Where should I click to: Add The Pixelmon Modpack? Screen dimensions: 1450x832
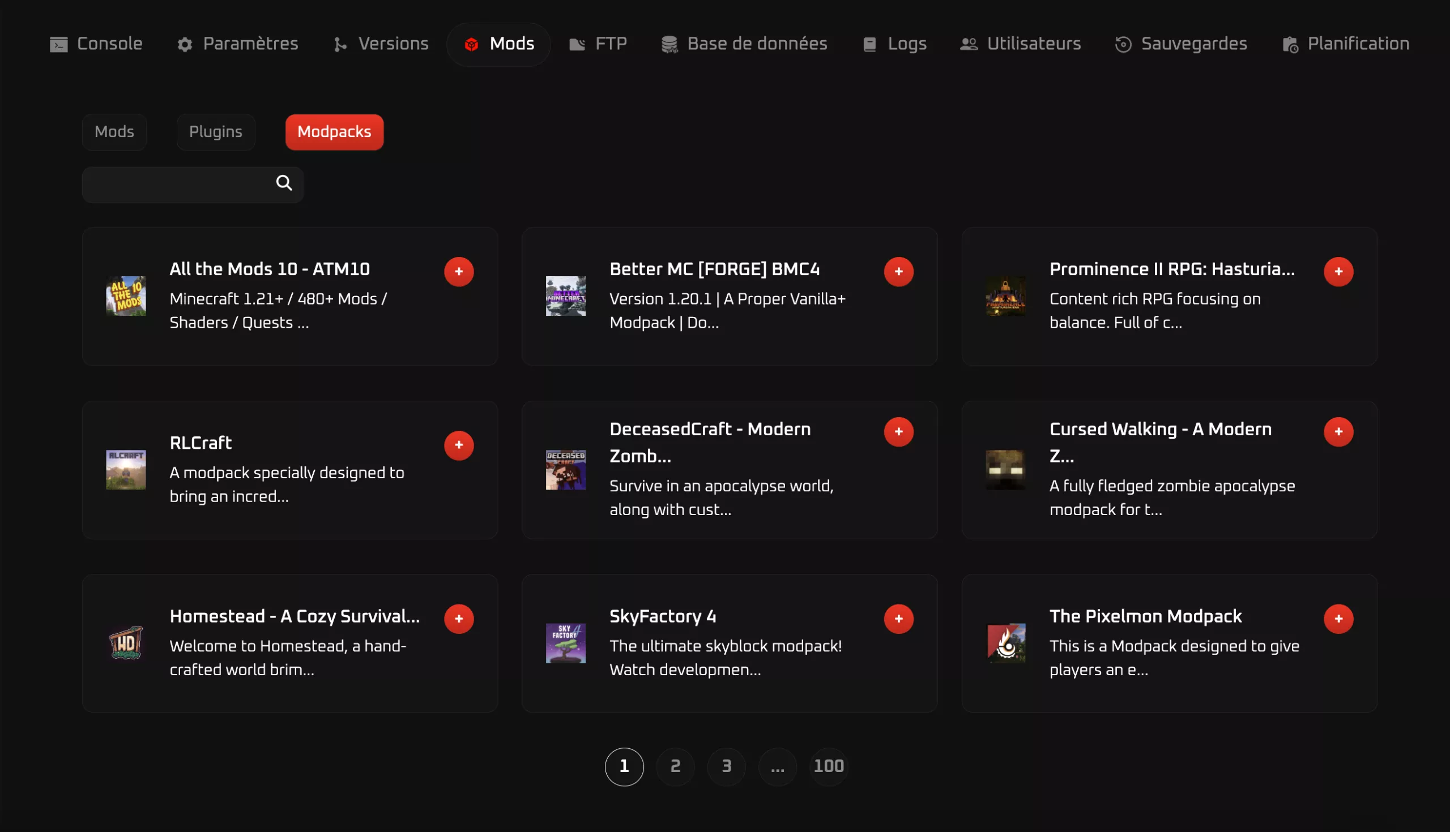pos(1338,619)
